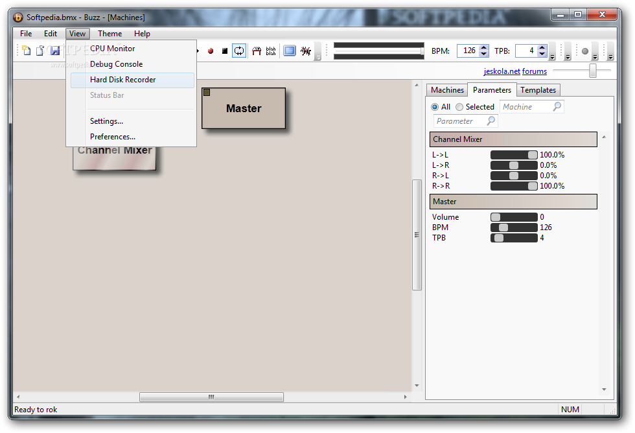635x433 pixels.
Task: Click the Buzz app icon in title bar
Action: 18,18
